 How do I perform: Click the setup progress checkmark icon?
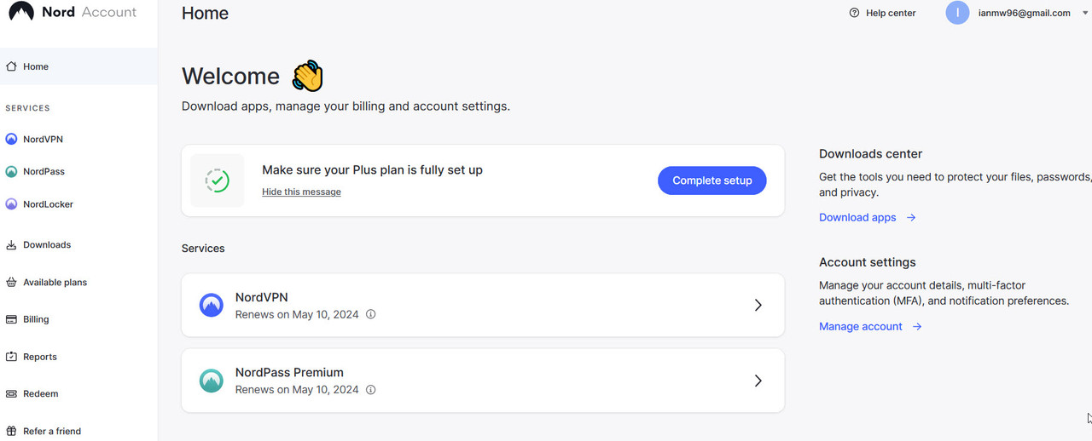click(x=218, y=180)
